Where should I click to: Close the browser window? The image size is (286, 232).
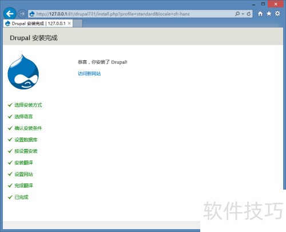coord(276,4)
